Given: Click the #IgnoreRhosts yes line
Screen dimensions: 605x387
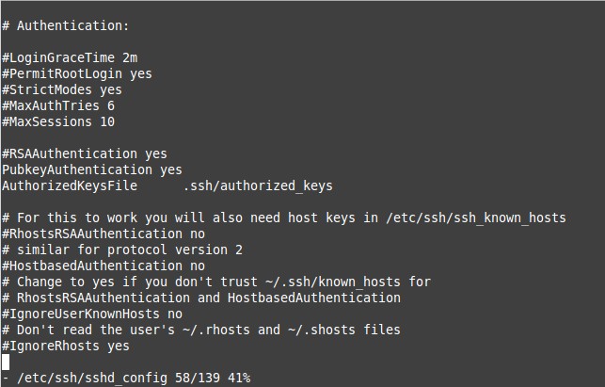Looking at the screenshot, I should pos(66,347).
